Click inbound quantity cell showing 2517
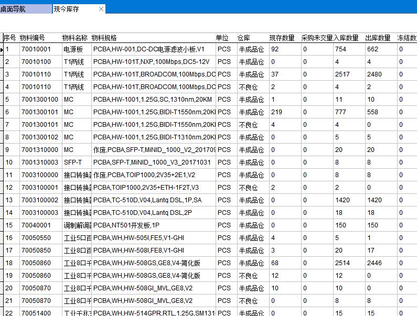Viewport: 417px width, 316px height. (x=343, y=74)
